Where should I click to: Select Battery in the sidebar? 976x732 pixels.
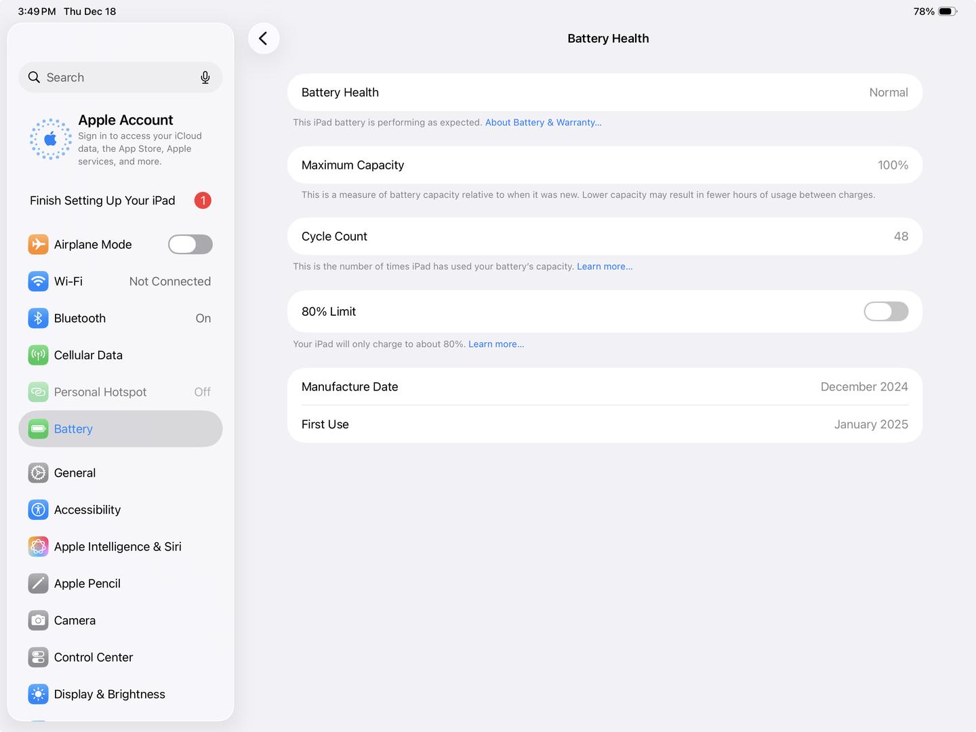click(73, 429)
